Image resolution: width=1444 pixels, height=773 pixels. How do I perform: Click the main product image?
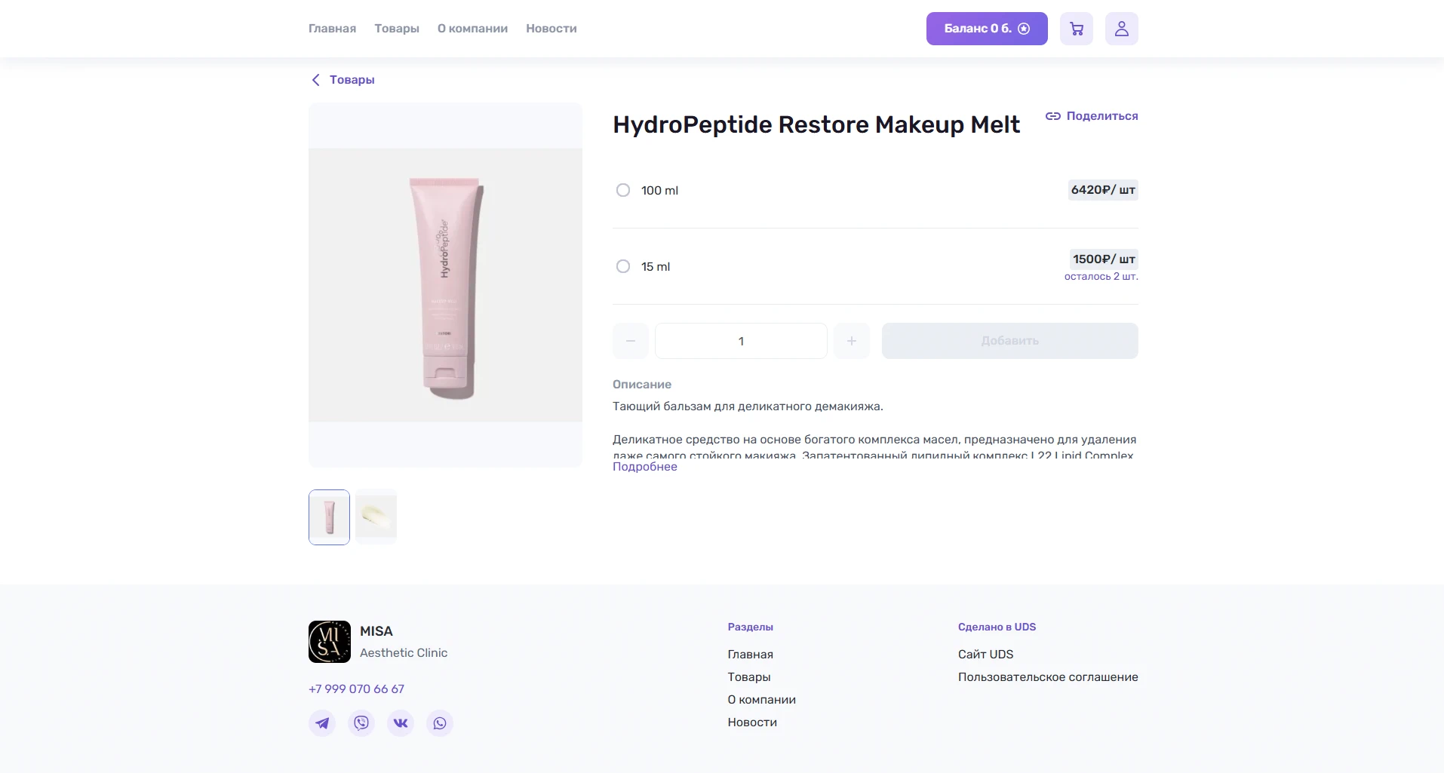pyautogui.click(x=445, y=285)
